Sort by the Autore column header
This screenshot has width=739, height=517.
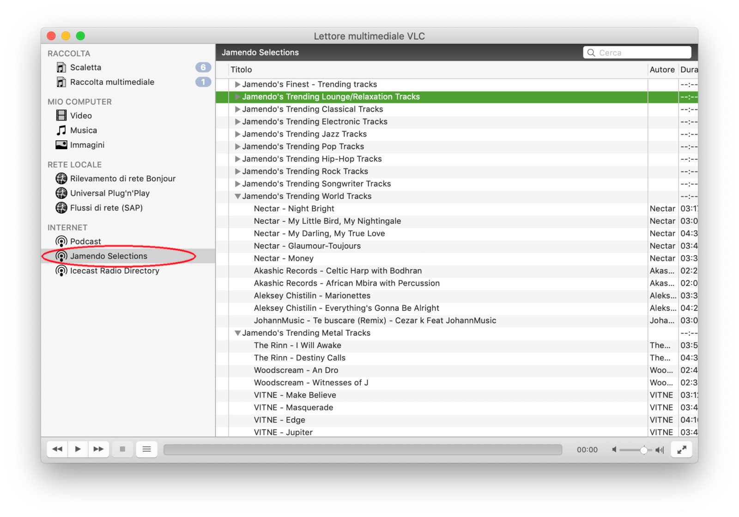[663, 70]
